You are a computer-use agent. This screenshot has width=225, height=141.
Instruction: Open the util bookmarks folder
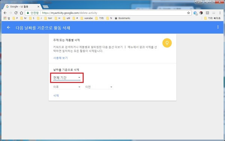pos(67,18)
